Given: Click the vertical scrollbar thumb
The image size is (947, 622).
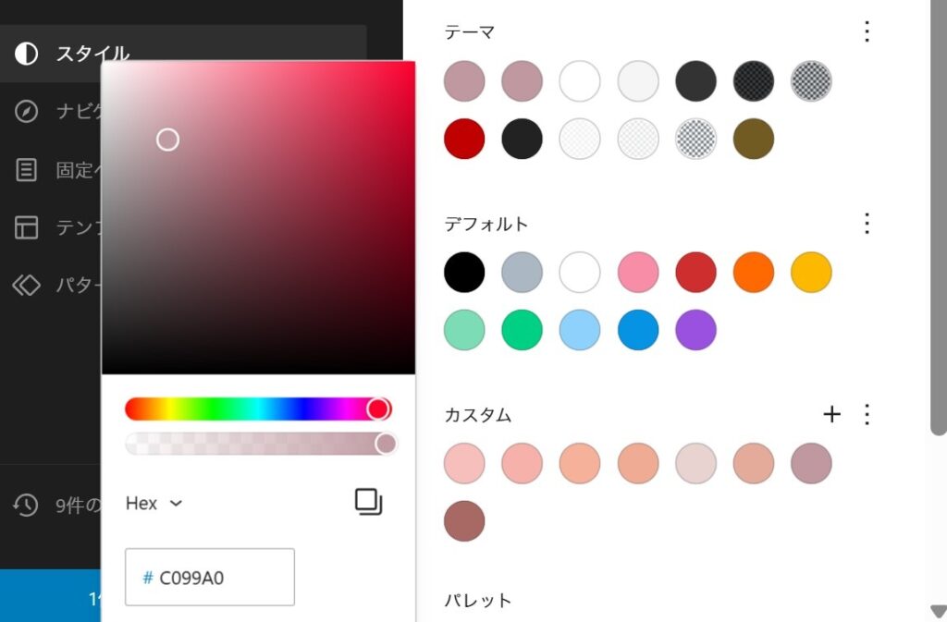Looking at the screenshot, I should [x=938, y=217].
